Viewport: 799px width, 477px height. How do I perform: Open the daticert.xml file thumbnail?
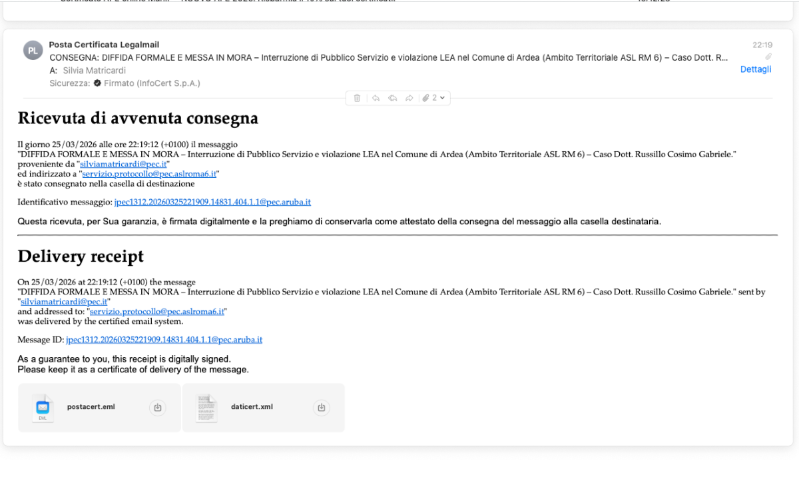pyautogui.click(x=206, y=408)
